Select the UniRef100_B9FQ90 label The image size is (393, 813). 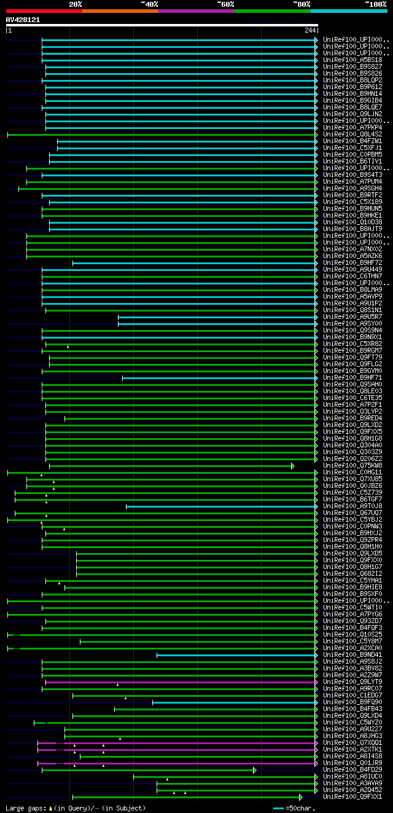353,702
